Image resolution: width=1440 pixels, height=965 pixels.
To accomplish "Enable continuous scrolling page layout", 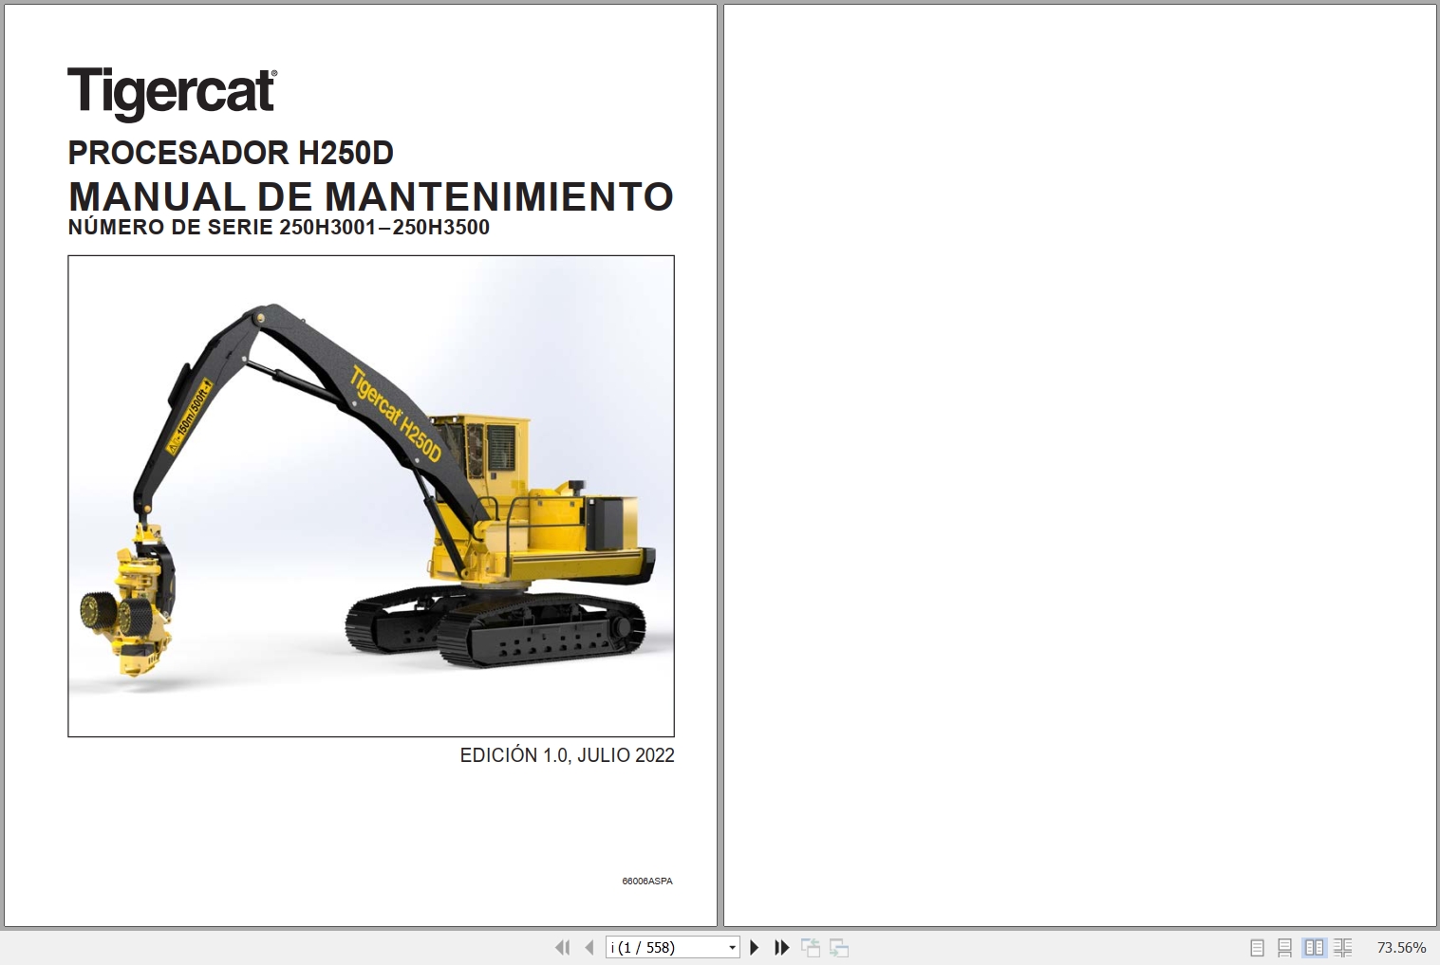I will pos(1285,947).
